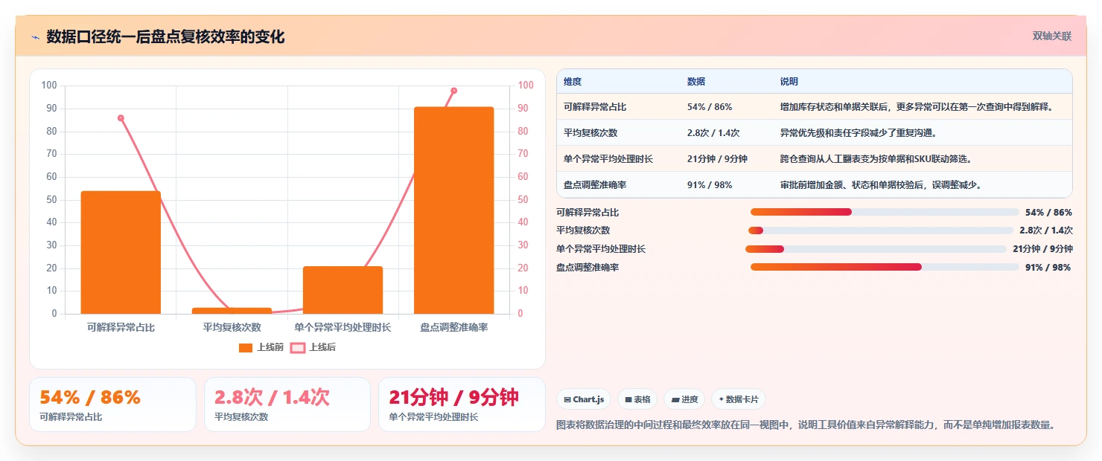1102x461 pixels.
Task: Open the 54% / 86% stat card
Action: (112, 404)
